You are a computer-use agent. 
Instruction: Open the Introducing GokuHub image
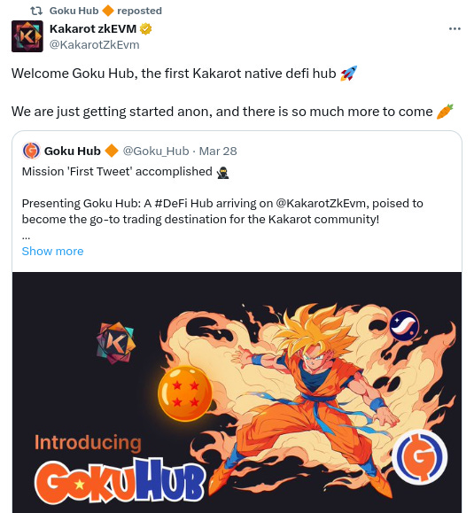coord(237,393)
